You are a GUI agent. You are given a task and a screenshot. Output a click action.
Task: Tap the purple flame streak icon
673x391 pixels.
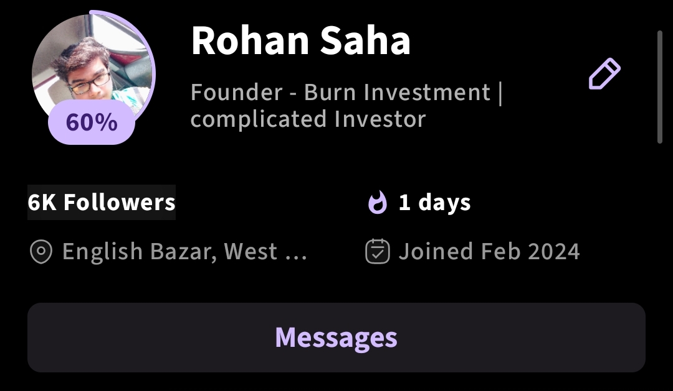377,203
